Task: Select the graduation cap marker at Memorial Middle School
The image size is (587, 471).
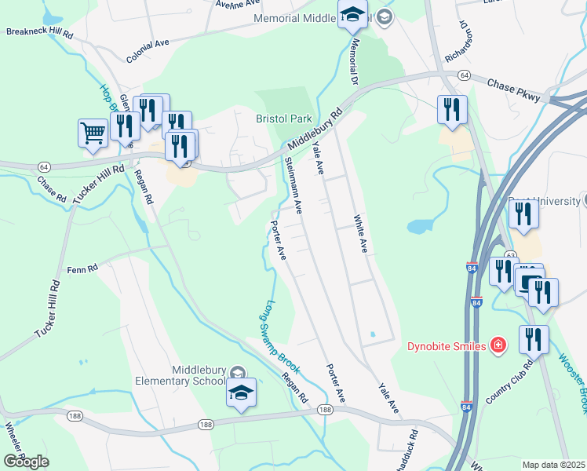Action: (352, 15)
